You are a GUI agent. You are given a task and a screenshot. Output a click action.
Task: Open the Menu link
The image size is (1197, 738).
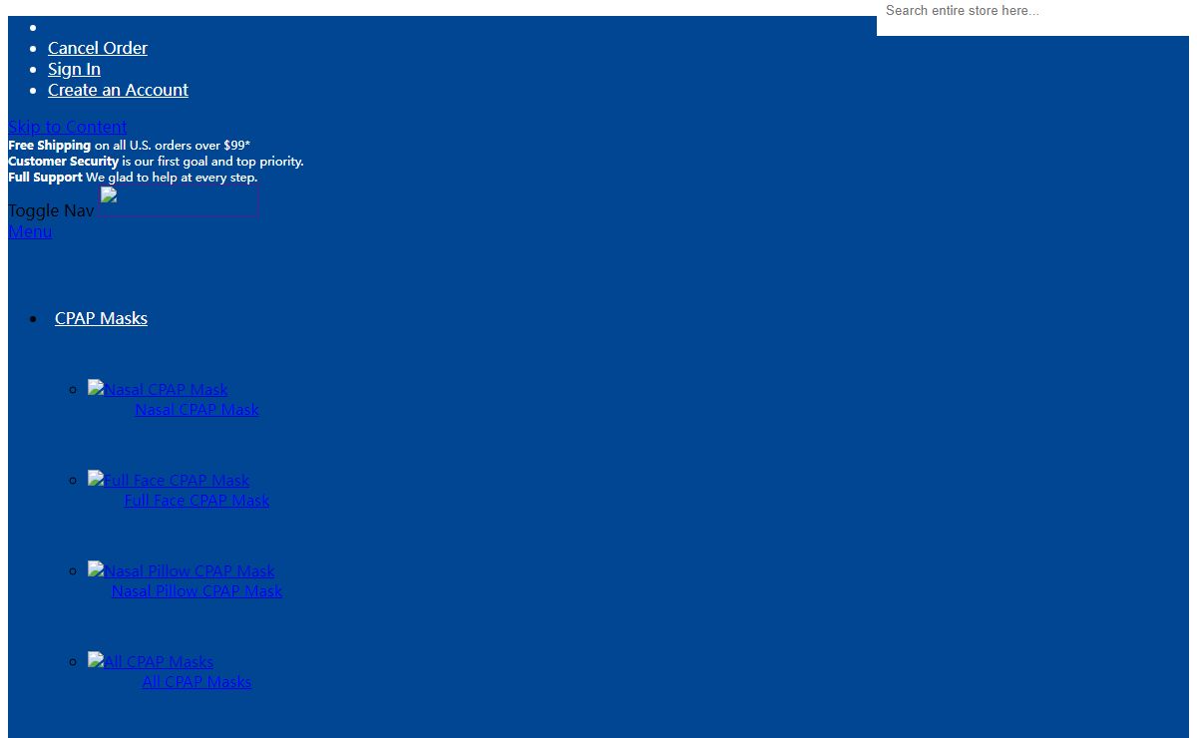click(30, 231)
